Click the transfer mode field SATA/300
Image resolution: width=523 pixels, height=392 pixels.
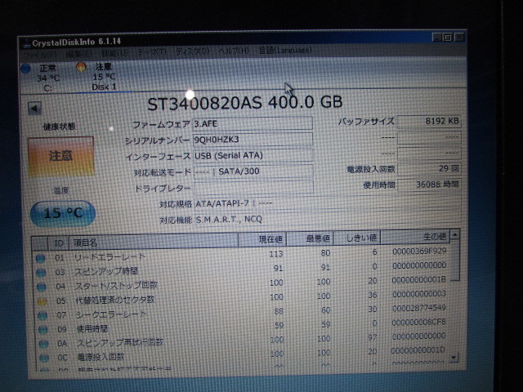[253, 171]
